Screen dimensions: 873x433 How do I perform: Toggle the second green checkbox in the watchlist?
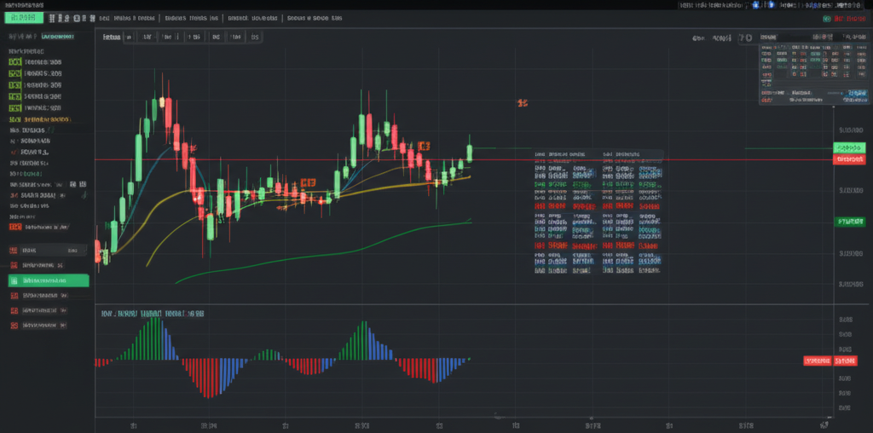(14, 74)
